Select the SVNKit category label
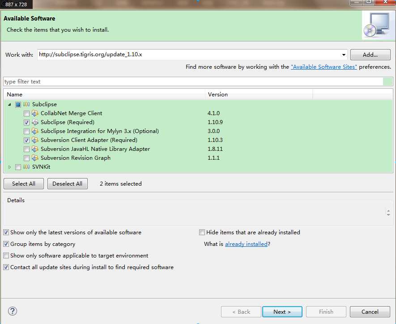 [x=41, y=167]
